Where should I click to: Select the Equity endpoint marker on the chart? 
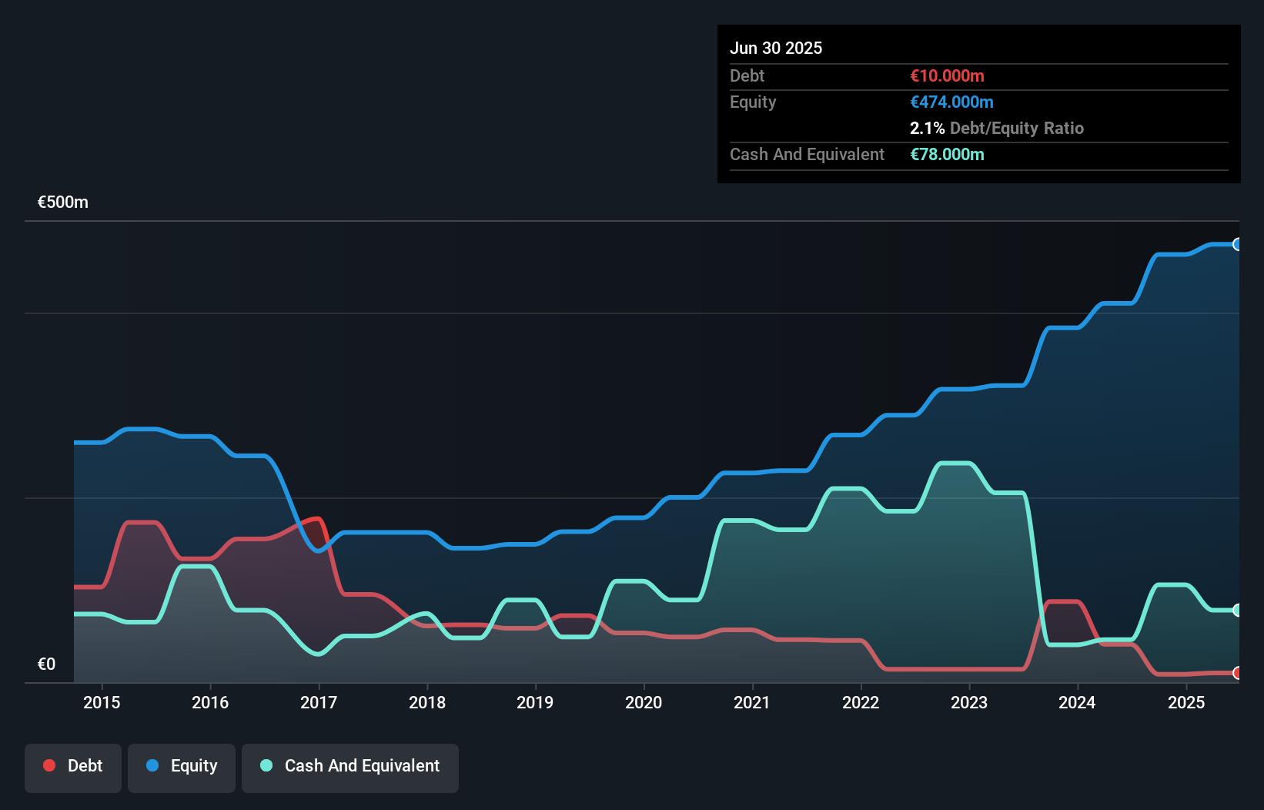pos(1238,245)
